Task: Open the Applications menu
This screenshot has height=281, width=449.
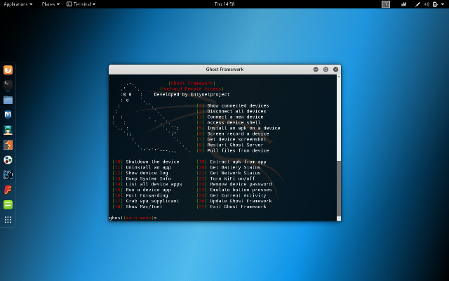Action: [18, 4]
